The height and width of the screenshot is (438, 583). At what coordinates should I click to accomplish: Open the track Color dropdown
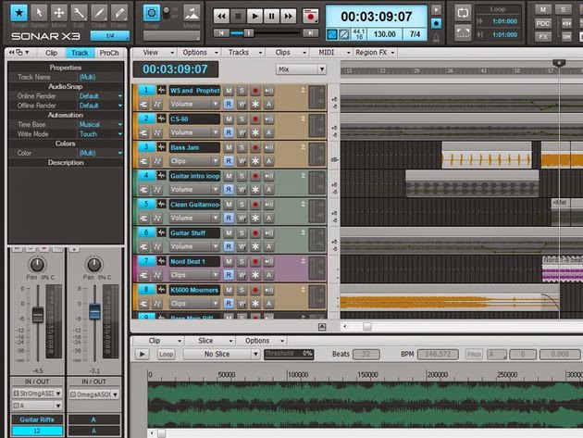[100, 153]
